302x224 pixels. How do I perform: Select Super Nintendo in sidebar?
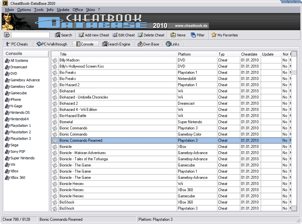(x=20, y=158)
